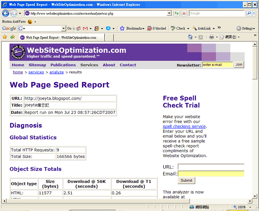Expand the Google toolbar more chevron

(219, 27)
